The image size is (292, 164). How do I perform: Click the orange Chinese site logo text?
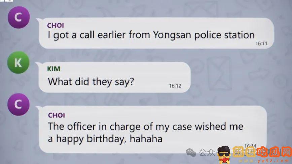(262, 152)
